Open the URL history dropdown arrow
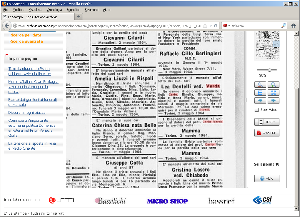 [x=211, y=26]
